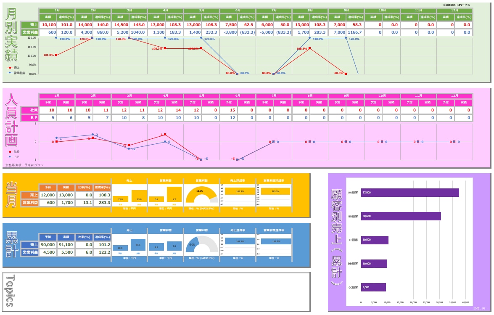This screenshot has width=494, height=315.
Task: Select the "15" June planned staff cell
Action: click(229, 110)
